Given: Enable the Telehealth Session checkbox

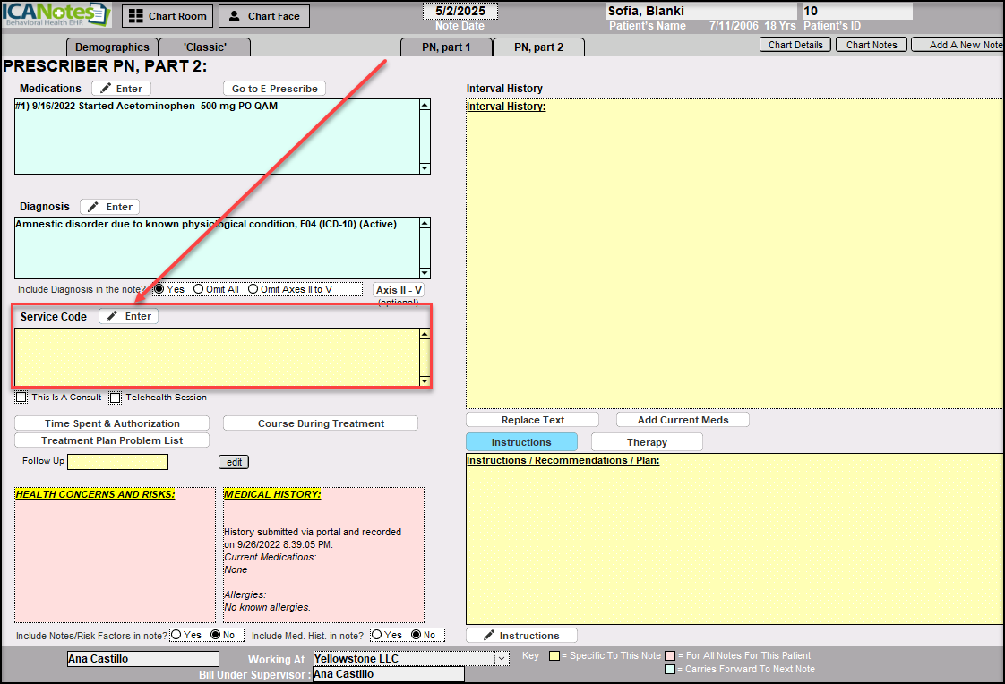Looking at the screenshot, I should pos(116,398).
